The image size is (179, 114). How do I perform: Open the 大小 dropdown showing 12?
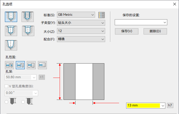pos(81,31)
